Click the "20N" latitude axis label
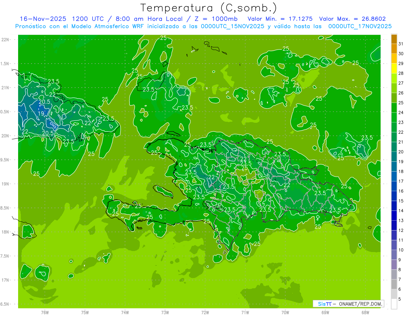 click(x=6, y=136)
